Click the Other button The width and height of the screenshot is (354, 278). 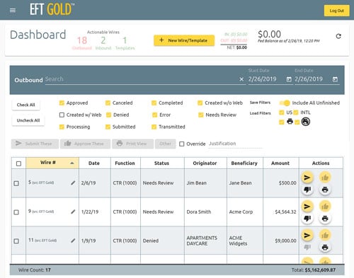(x=166, y=144)
